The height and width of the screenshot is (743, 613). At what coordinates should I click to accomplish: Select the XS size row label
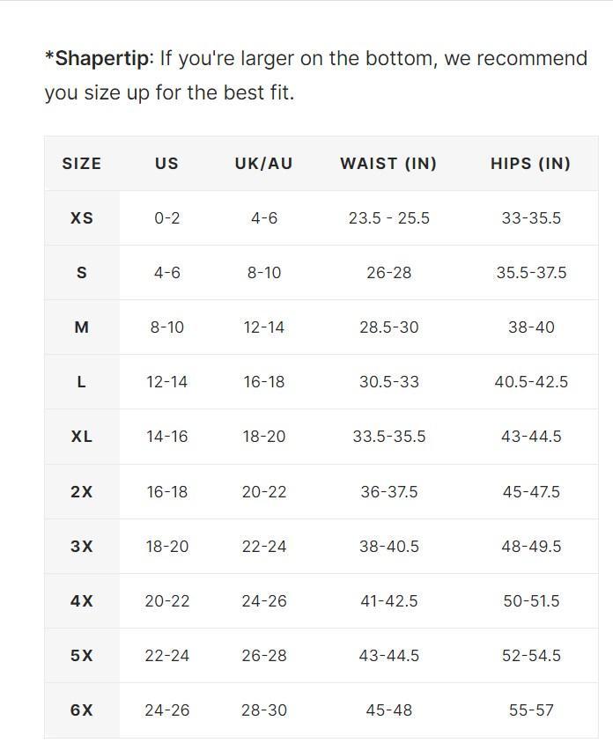coord(82,218)
